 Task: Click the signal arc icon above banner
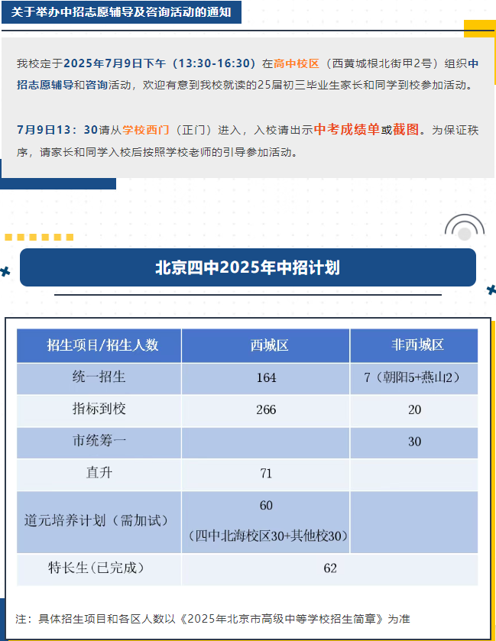465,226
